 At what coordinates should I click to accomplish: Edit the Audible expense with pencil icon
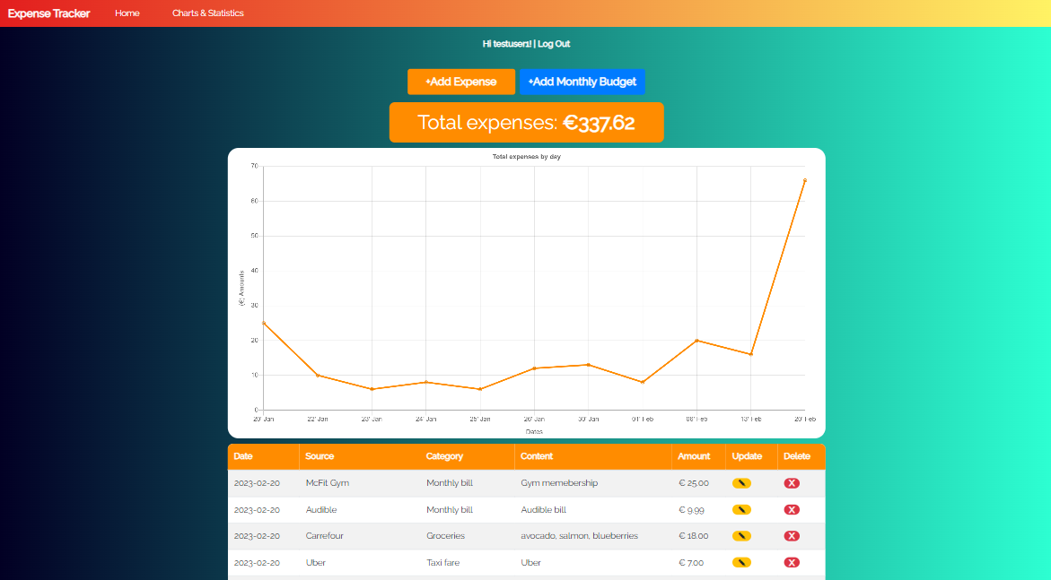(741, 510)
